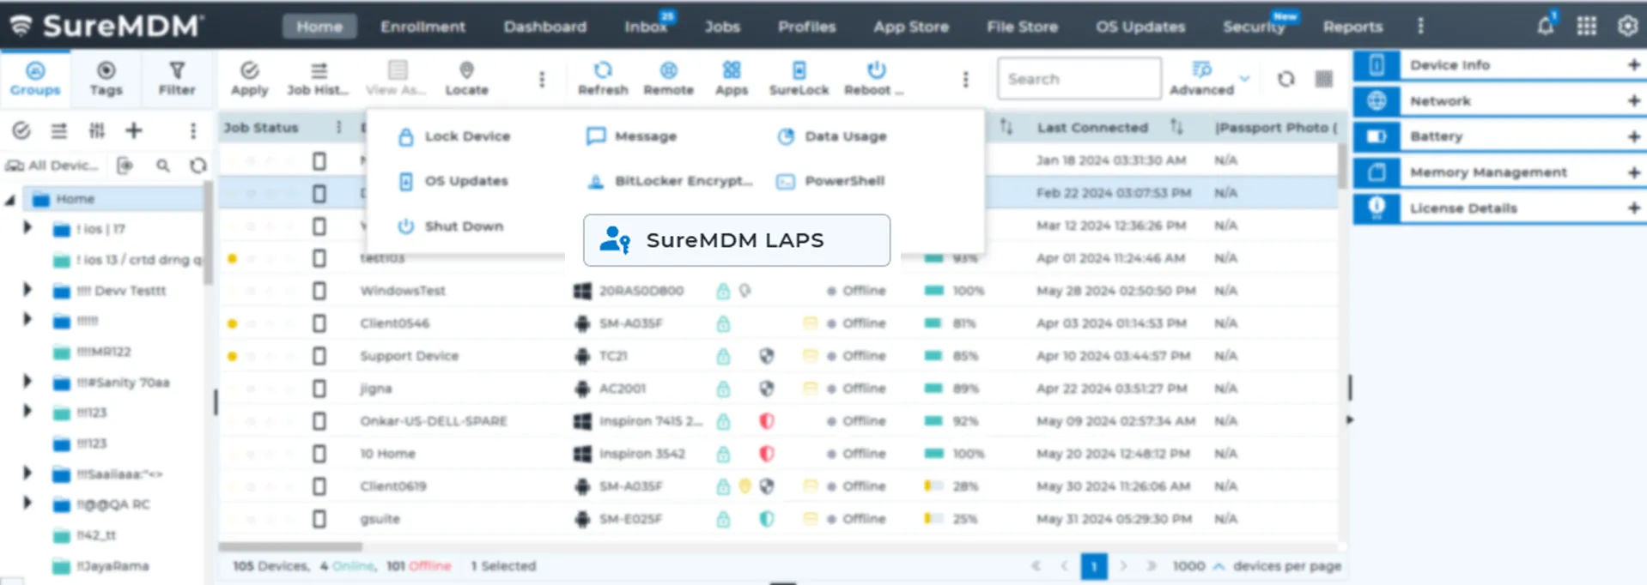Tick the Client0619 checkbox

319,486
